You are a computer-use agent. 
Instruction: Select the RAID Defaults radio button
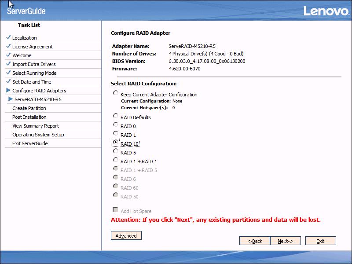pyautogui.click(x=116, y=116)
